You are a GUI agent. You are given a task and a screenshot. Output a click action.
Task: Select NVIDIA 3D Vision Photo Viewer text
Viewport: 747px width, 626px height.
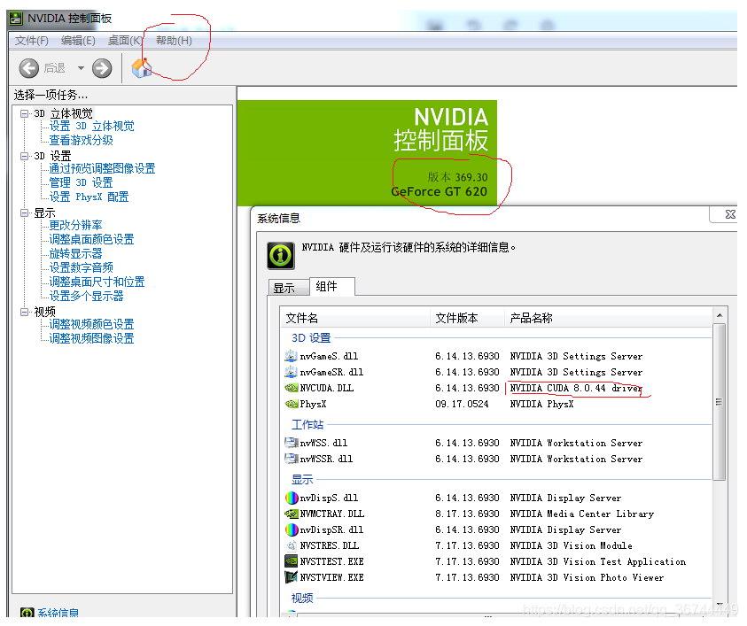587,577
